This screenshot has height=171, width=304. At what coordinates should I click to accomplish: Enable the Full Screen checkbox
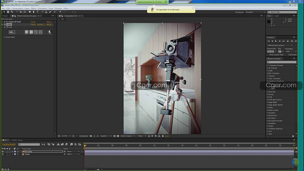[287, 55]
